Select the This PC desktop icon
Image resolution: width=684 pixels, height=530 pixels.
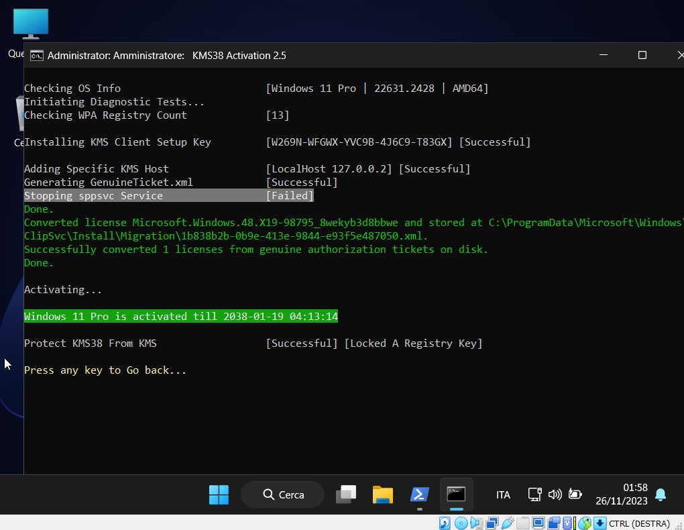click(x=31, y=24)
